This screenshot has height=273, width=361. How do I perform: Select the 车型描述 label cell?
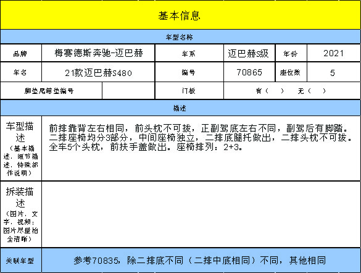click(x=21, y=148)
